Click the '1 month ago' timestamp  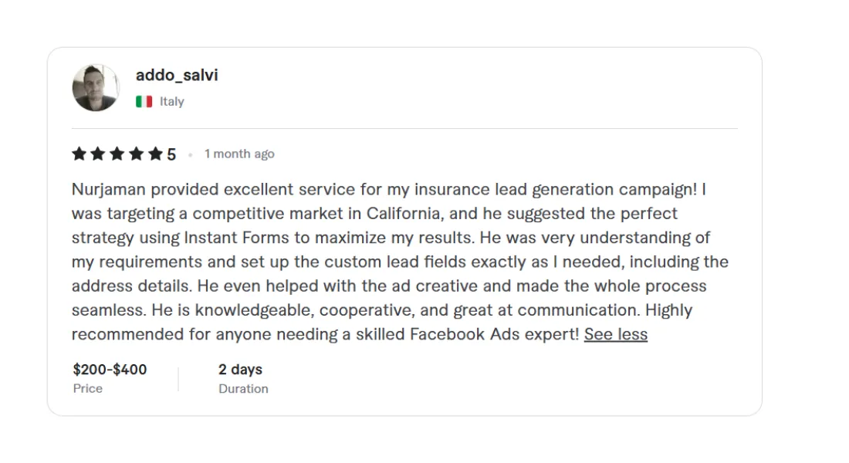click(x=239, y=154)
